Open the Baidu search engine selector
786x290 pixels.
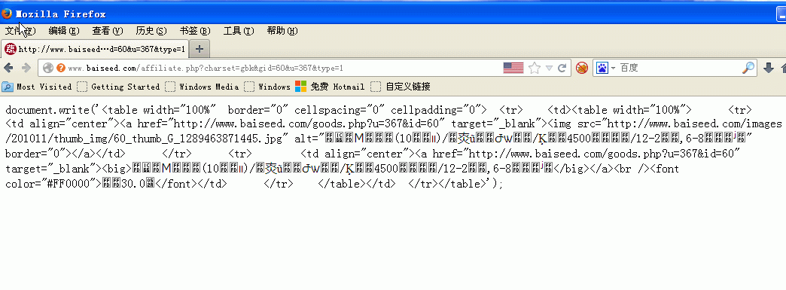click(x=606, y=68)
